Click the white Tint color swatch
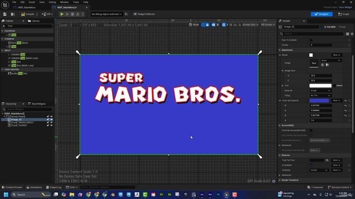This screenshot has height=199, width=355. (321, 86)
